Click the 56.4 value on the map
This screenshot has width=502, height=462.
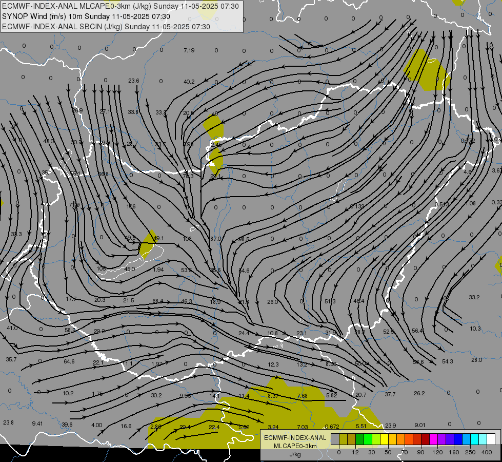coord(417,331)
